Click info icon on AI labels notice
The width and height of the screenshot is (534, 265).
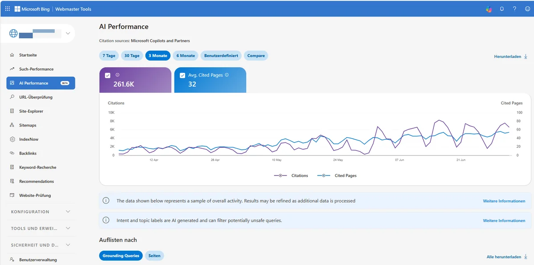pyautogui.click(x=106, y=220)
